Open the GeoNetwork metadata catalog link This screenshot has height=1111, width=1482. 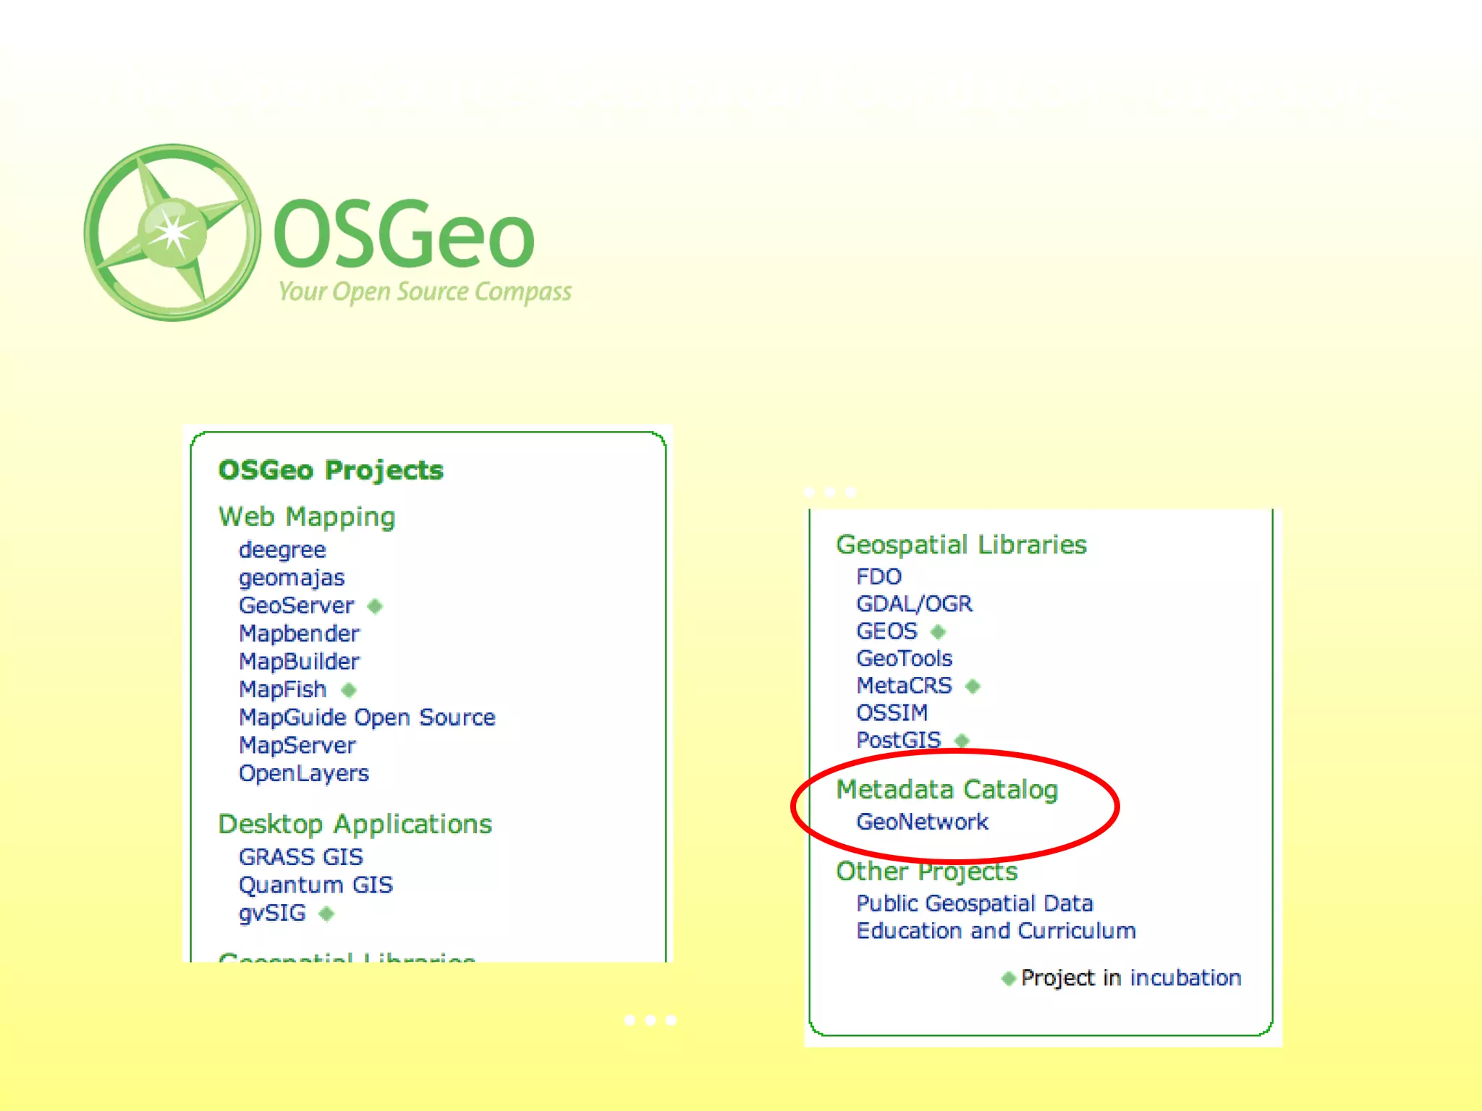click(x=922, y=822)
